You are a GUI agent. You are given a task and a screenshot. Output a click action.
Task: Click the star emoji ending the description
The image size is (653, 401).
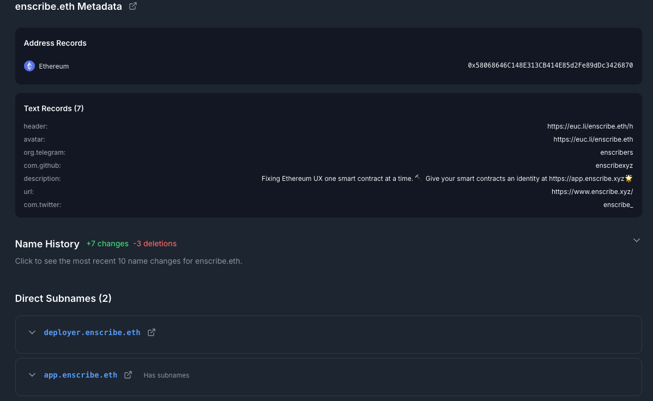[x=628, y=178]
